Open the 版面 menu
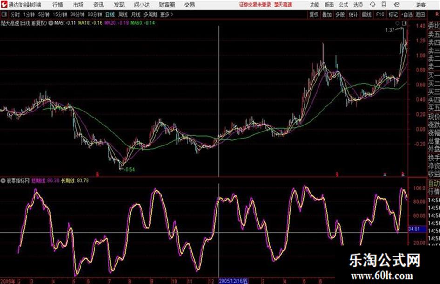 329,5
